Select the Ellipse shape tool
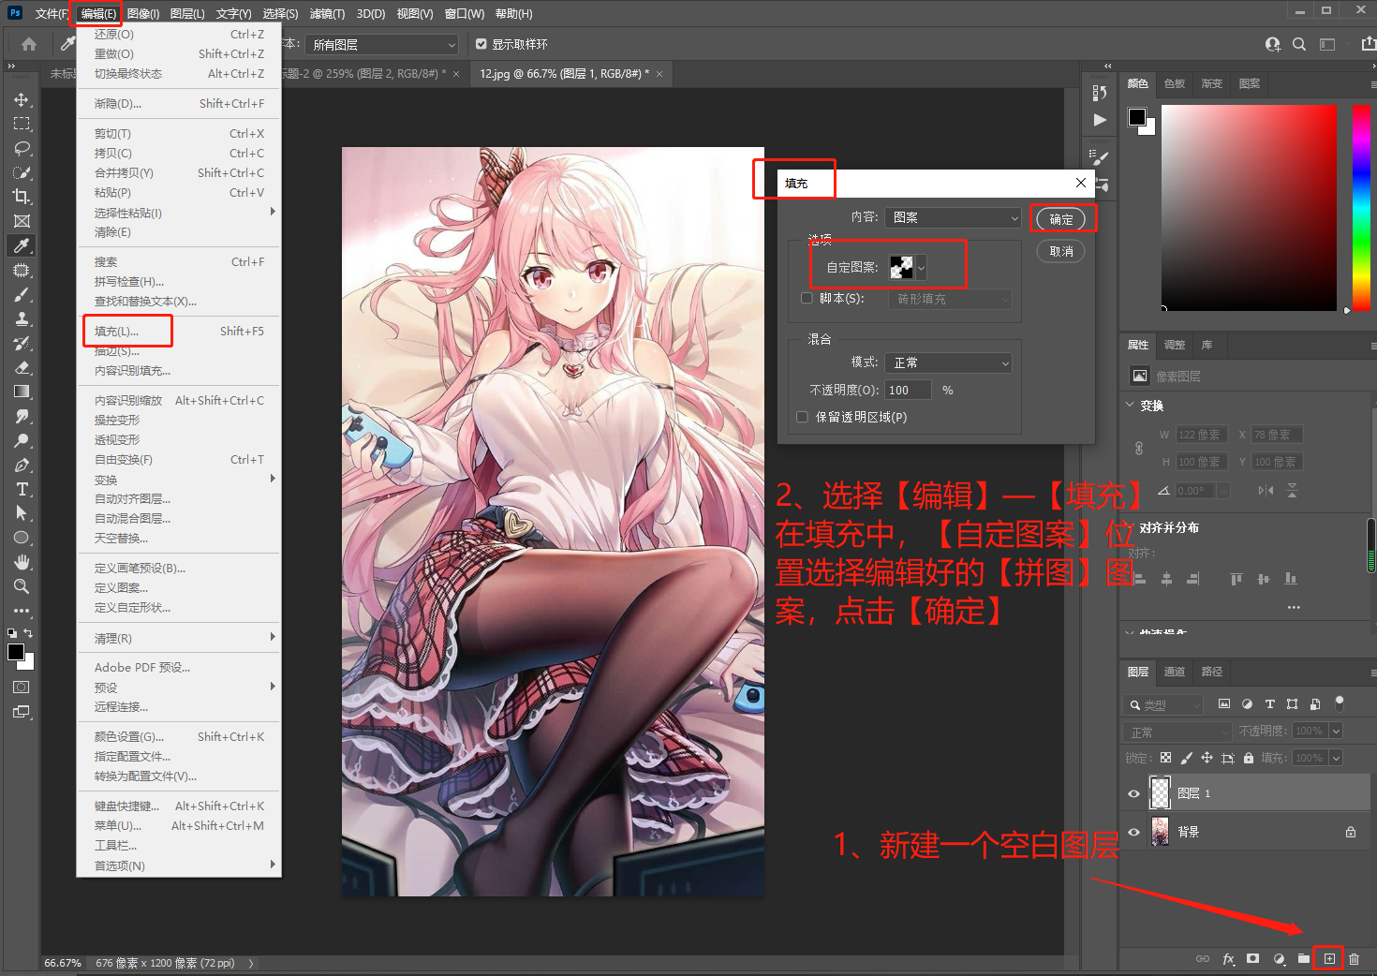Viewport: 1377px width, 976px height. pos(22,538)
